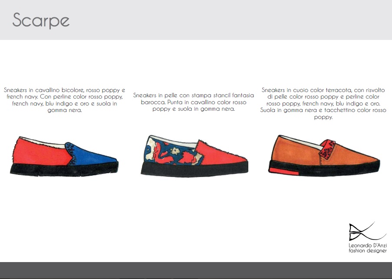Click the cavallino bicolore sneaker description
Screen dimensions: 392x279
[65, 100]
